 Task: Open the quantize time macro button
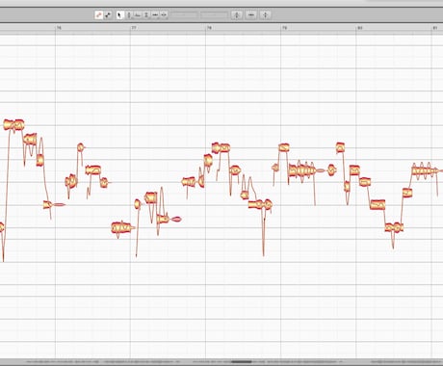click(251, 14)
